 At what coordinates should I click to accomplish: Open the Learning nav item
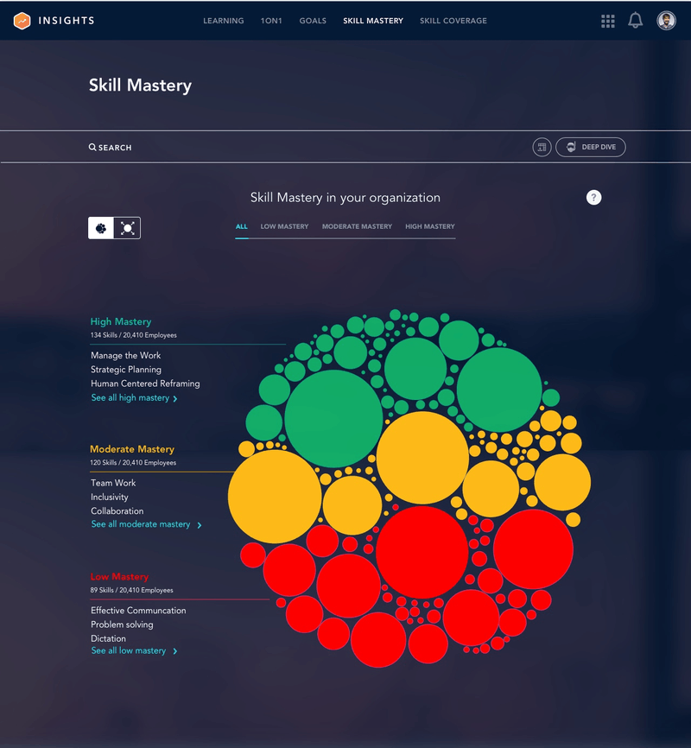(224, 21)
